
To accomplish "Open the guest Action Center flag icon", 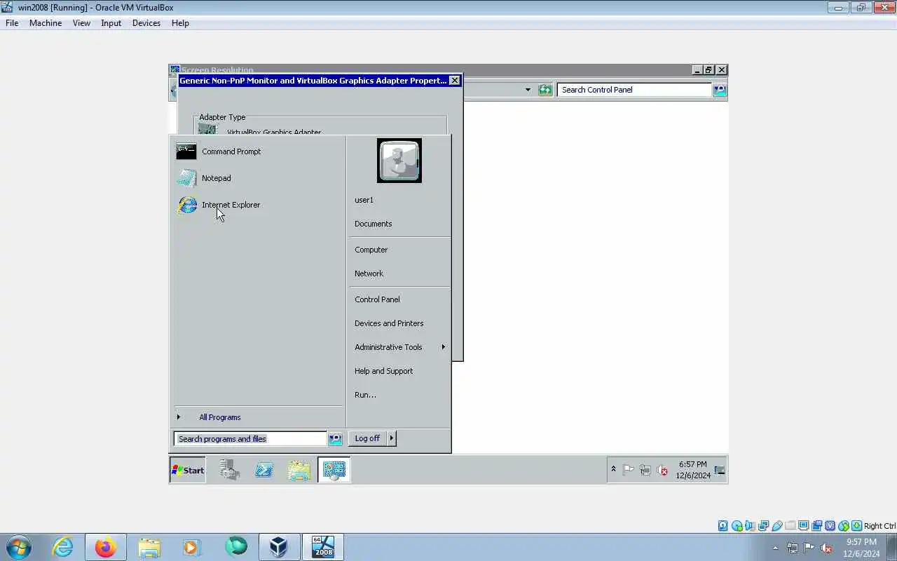I will tap(629, 471).
